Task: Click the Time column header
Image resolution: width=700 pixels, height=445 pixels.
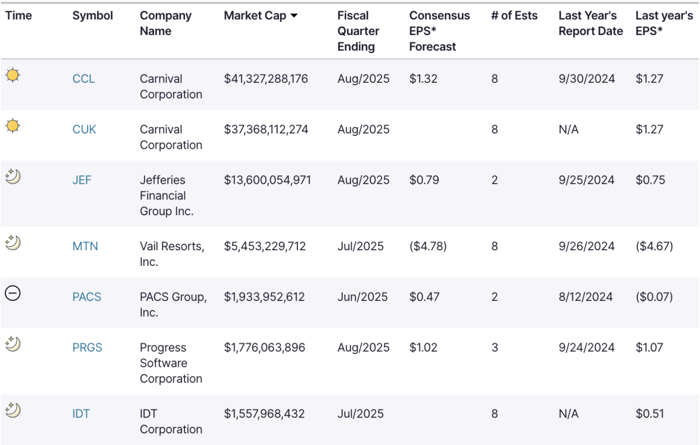Action: (x=19, y=16)
